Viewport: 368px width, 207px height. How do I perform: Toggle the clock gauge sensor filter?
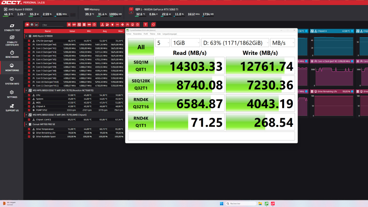128,25
